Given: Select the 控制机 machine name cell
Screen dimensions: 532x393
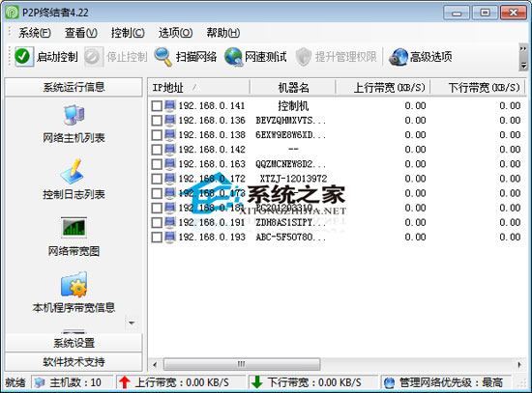Looking at the screenshot, I should click(x=293, y=105).
